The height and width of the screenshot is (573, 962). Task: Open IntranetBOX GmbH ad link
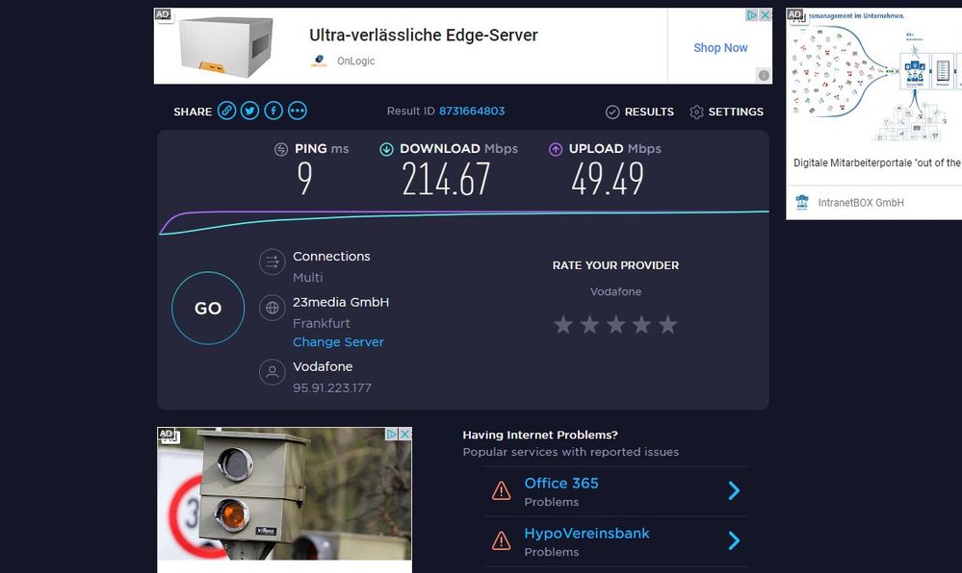pyautogui.click(x=861, y=203)
